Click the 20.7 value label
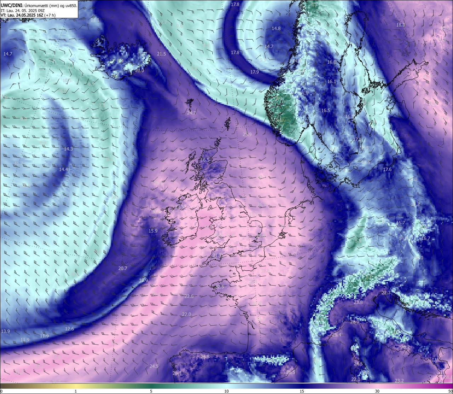 pyautogui.click(x=123, y=268)
